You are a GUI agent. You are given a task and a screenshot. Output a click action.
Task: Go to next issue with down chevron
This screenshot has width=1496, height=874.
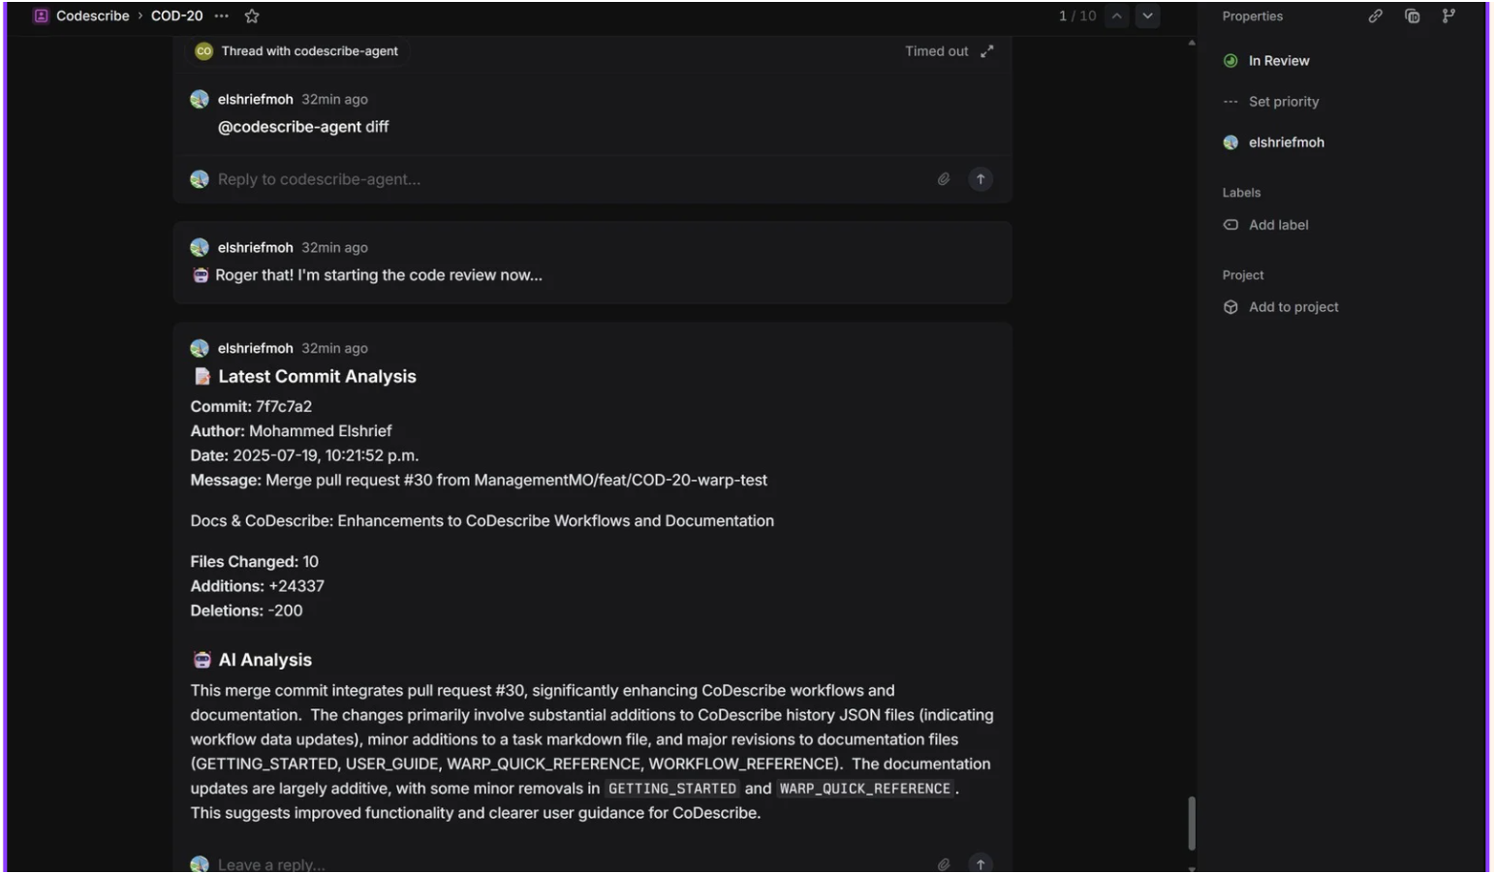[x=1147, y=16]
